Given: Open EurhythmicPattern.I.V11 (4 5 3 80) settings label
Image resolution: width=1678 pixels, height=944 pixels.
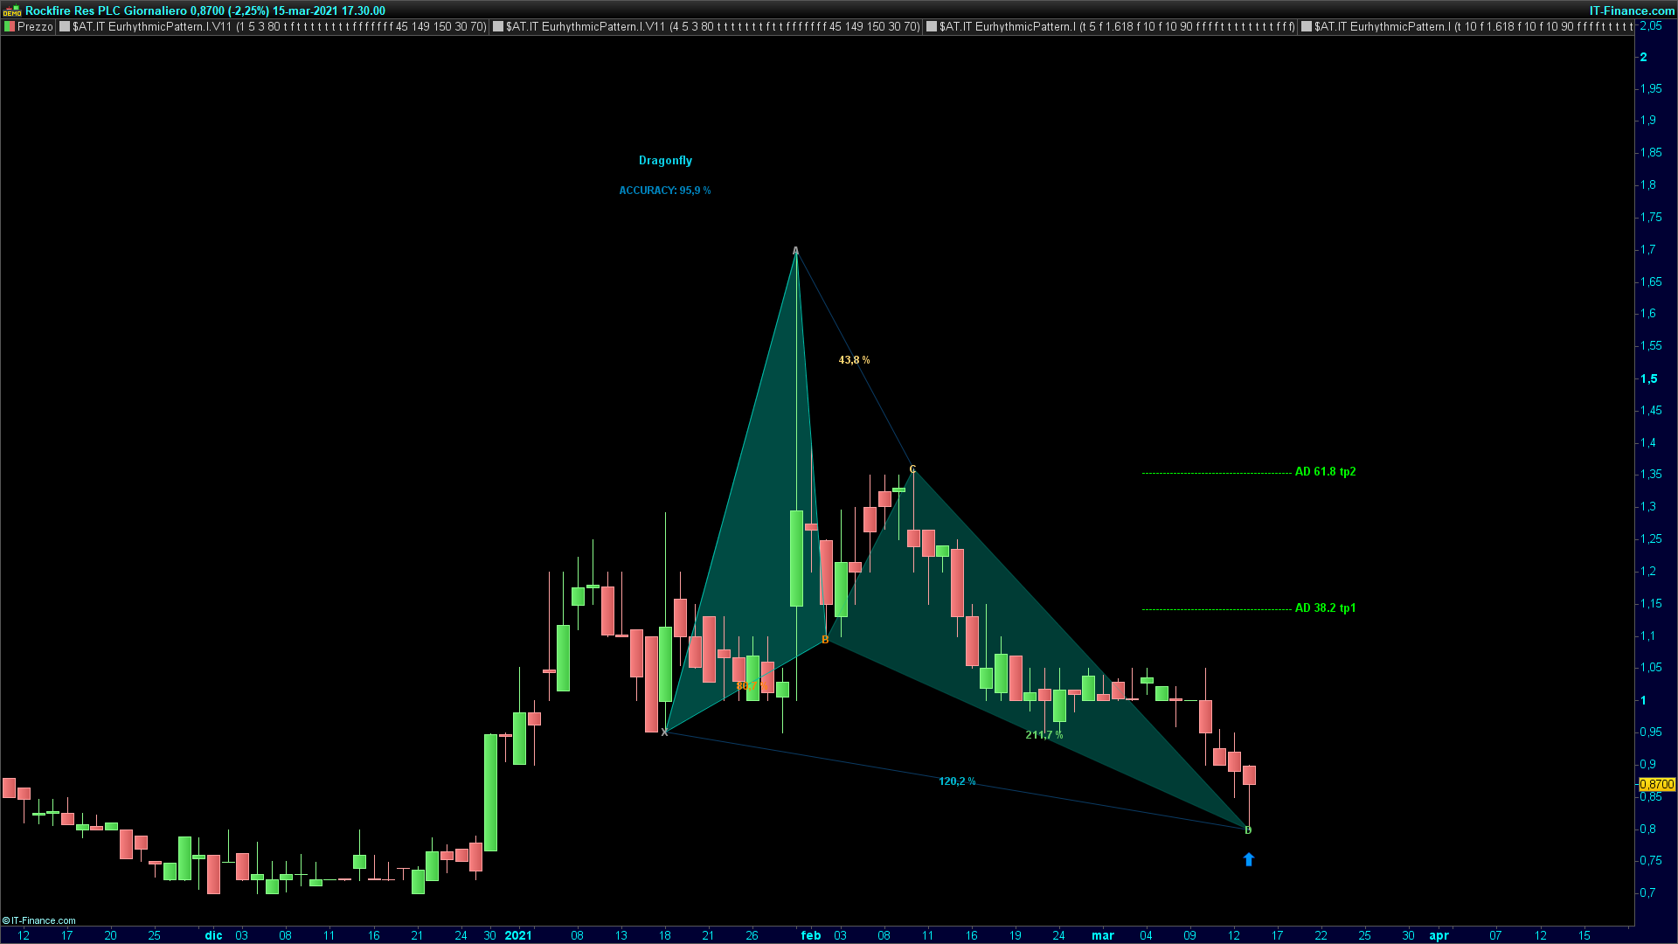Looking at the screenshot, I should (x=712, y=27).
